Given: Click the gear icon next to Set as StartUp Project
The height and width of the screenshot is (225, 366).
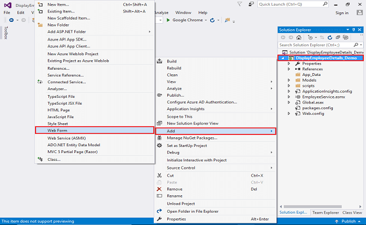Looking at the screenshot, I should click(x=159, y=146).
